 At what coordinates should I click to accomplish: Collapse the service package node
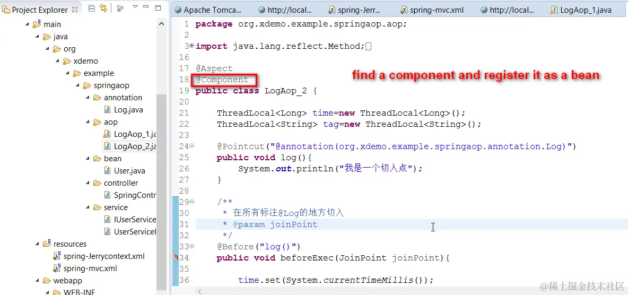(88, 207)
